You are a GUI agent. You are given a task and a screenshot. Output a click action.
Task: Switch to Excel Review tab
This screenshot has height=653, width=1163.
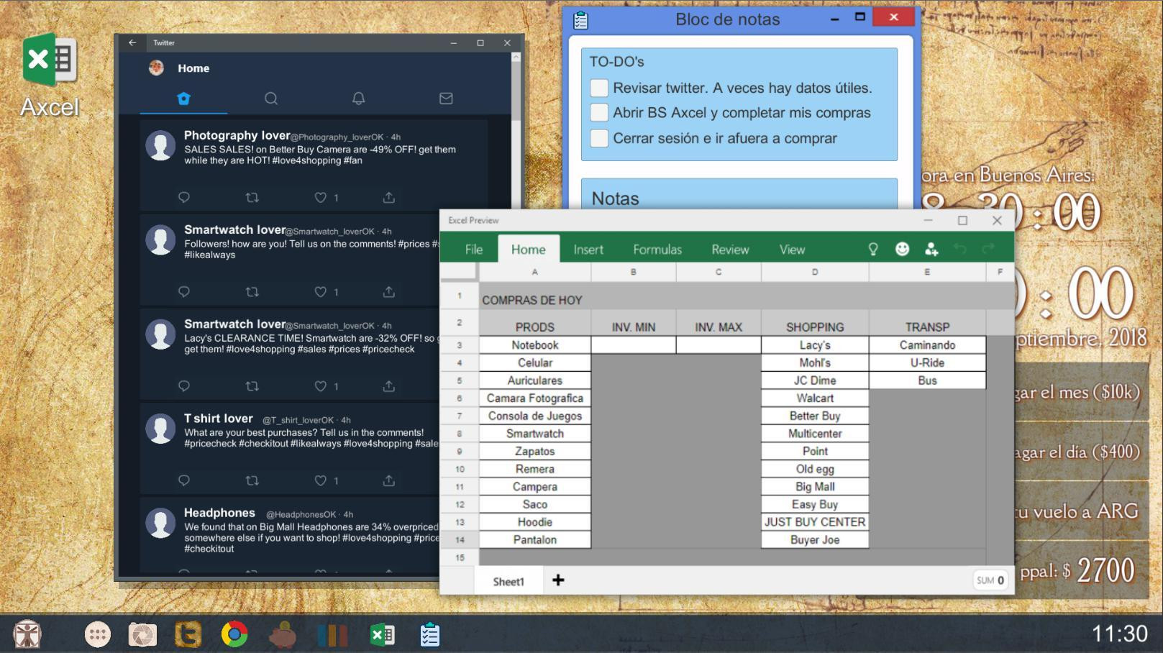point(730,250)
